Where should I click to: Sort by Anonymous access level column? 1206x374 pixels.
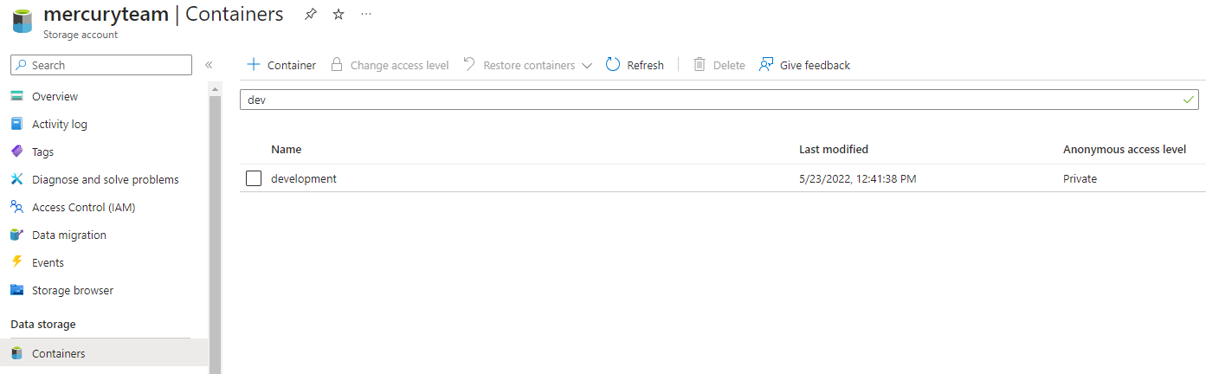click(1125, 149)
